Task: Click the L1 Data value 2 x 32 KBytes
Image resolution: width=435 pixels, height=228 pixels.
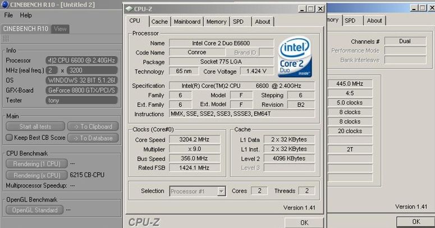Action: pos(289,139)
